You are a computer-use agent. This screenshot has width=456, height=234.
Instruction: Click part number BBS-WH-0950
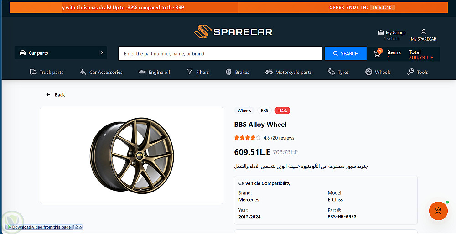click(x=342, y=217)
